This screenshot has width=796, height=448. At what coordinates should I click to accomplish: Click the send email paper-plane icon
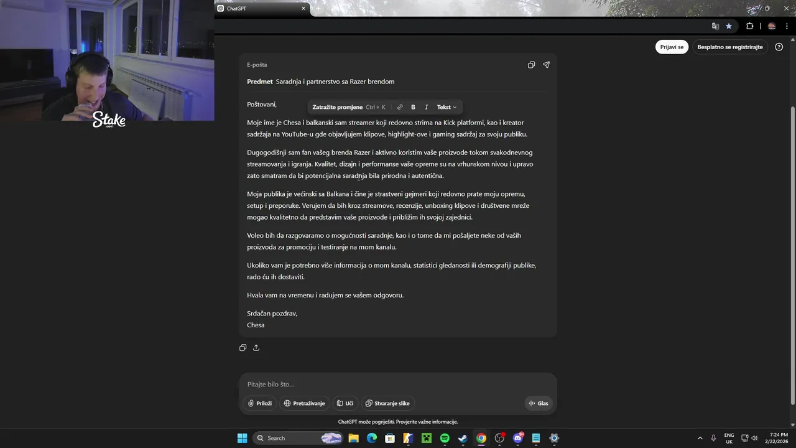pyautogui.click(x=546, y=65)
